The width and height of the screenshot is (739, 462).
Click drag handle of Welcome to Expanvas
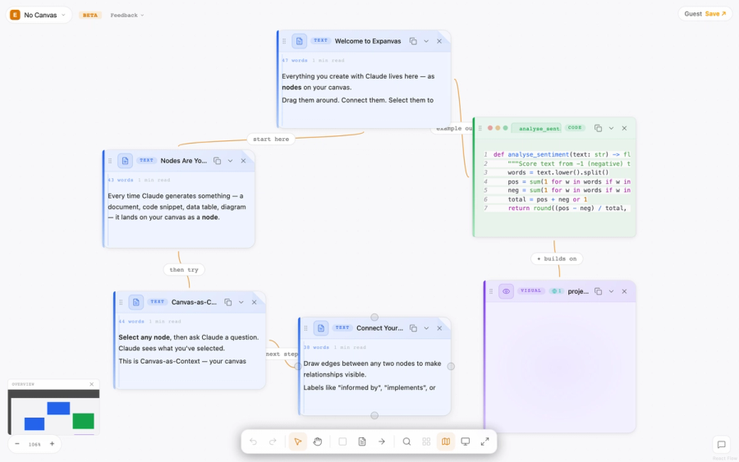pos(284,41)
